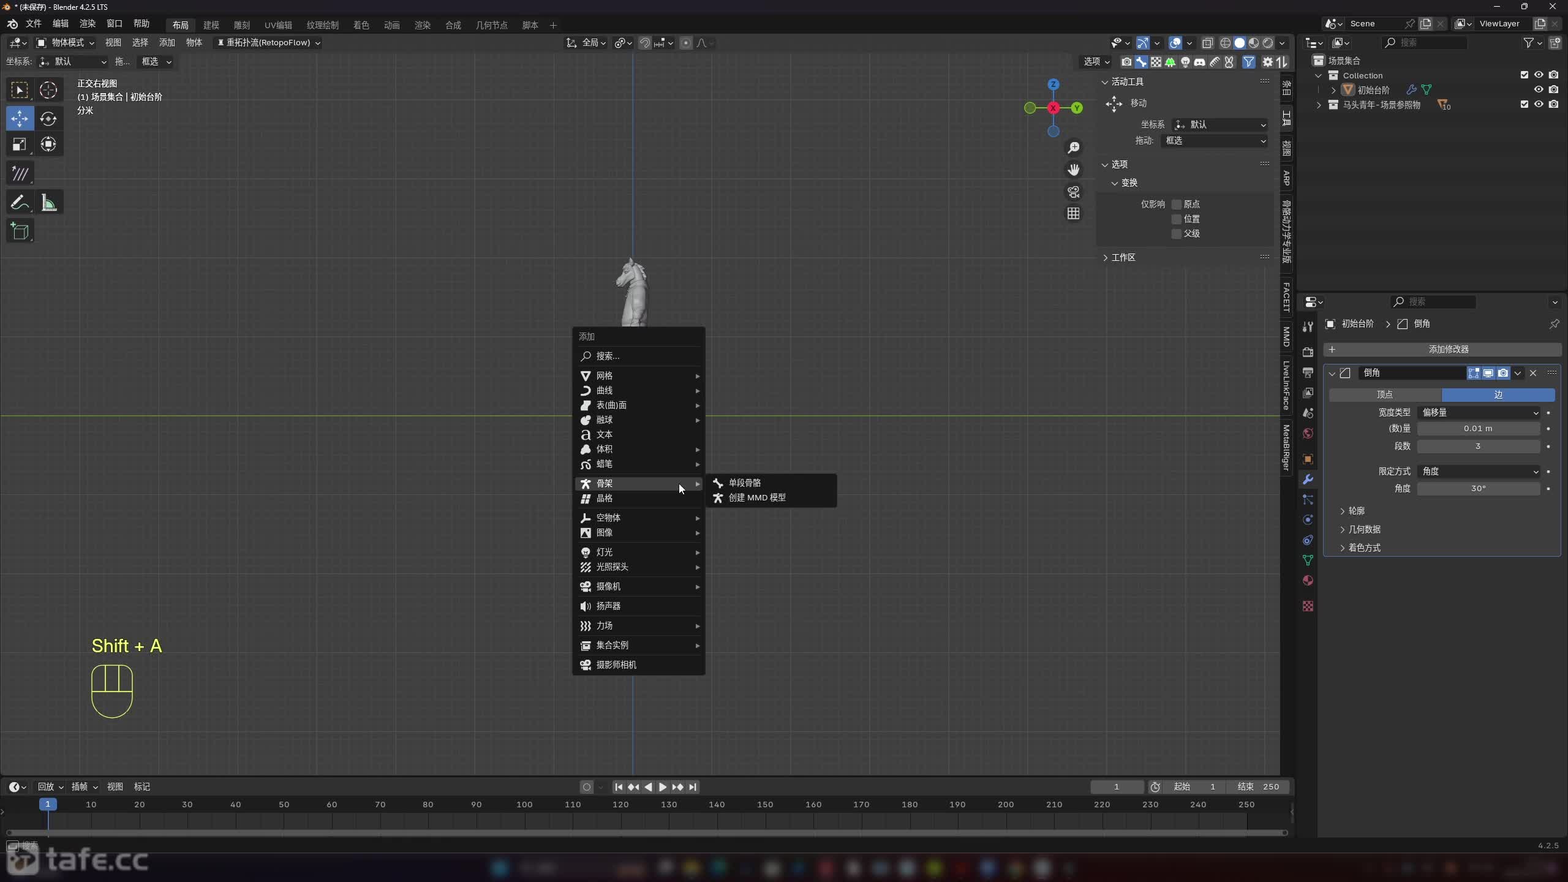Adjust the 段数 segments field

pyautogui.click(x=1477, y=447)
